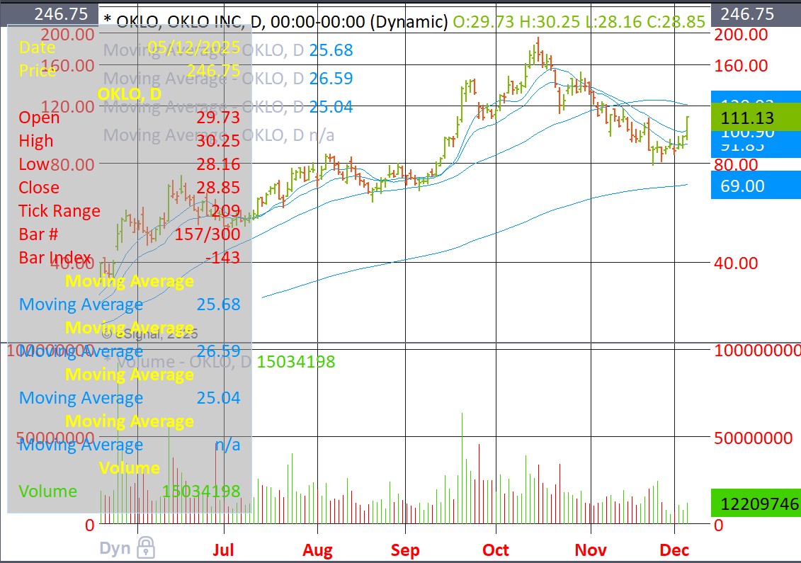Select chart legend Moving Average line showing n/a

tap(220, 135)
